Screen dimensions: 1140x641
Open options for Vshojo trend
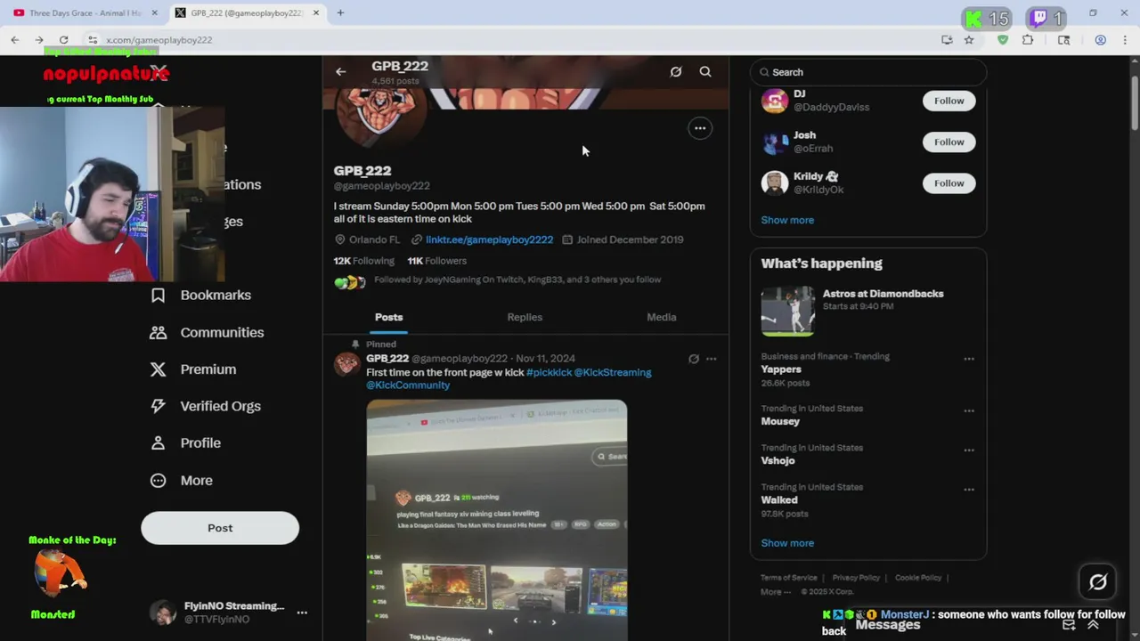(x=969, y=450)
